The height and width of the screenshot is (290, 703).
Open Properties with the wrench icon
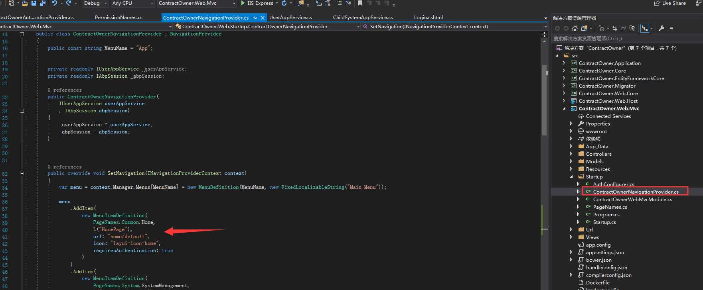662,28
